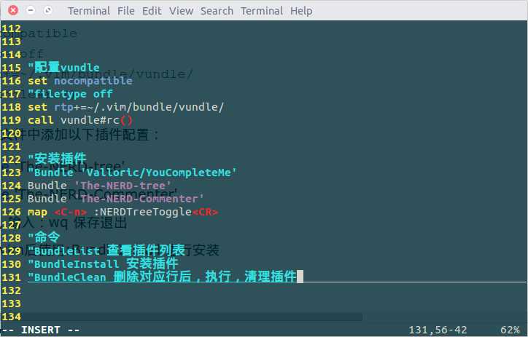The image size is (528, 337).
Task: Click the '"配置vundle' comment on line 115
Action: (63, 68)
